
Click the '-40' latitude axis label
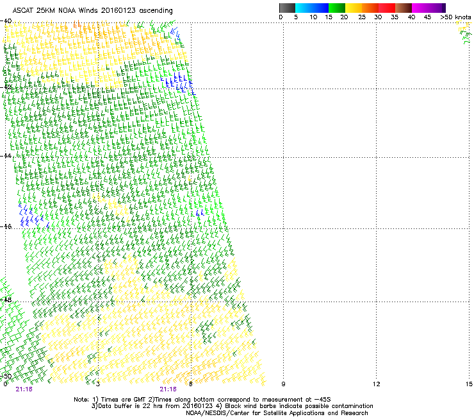click(6, 21)
